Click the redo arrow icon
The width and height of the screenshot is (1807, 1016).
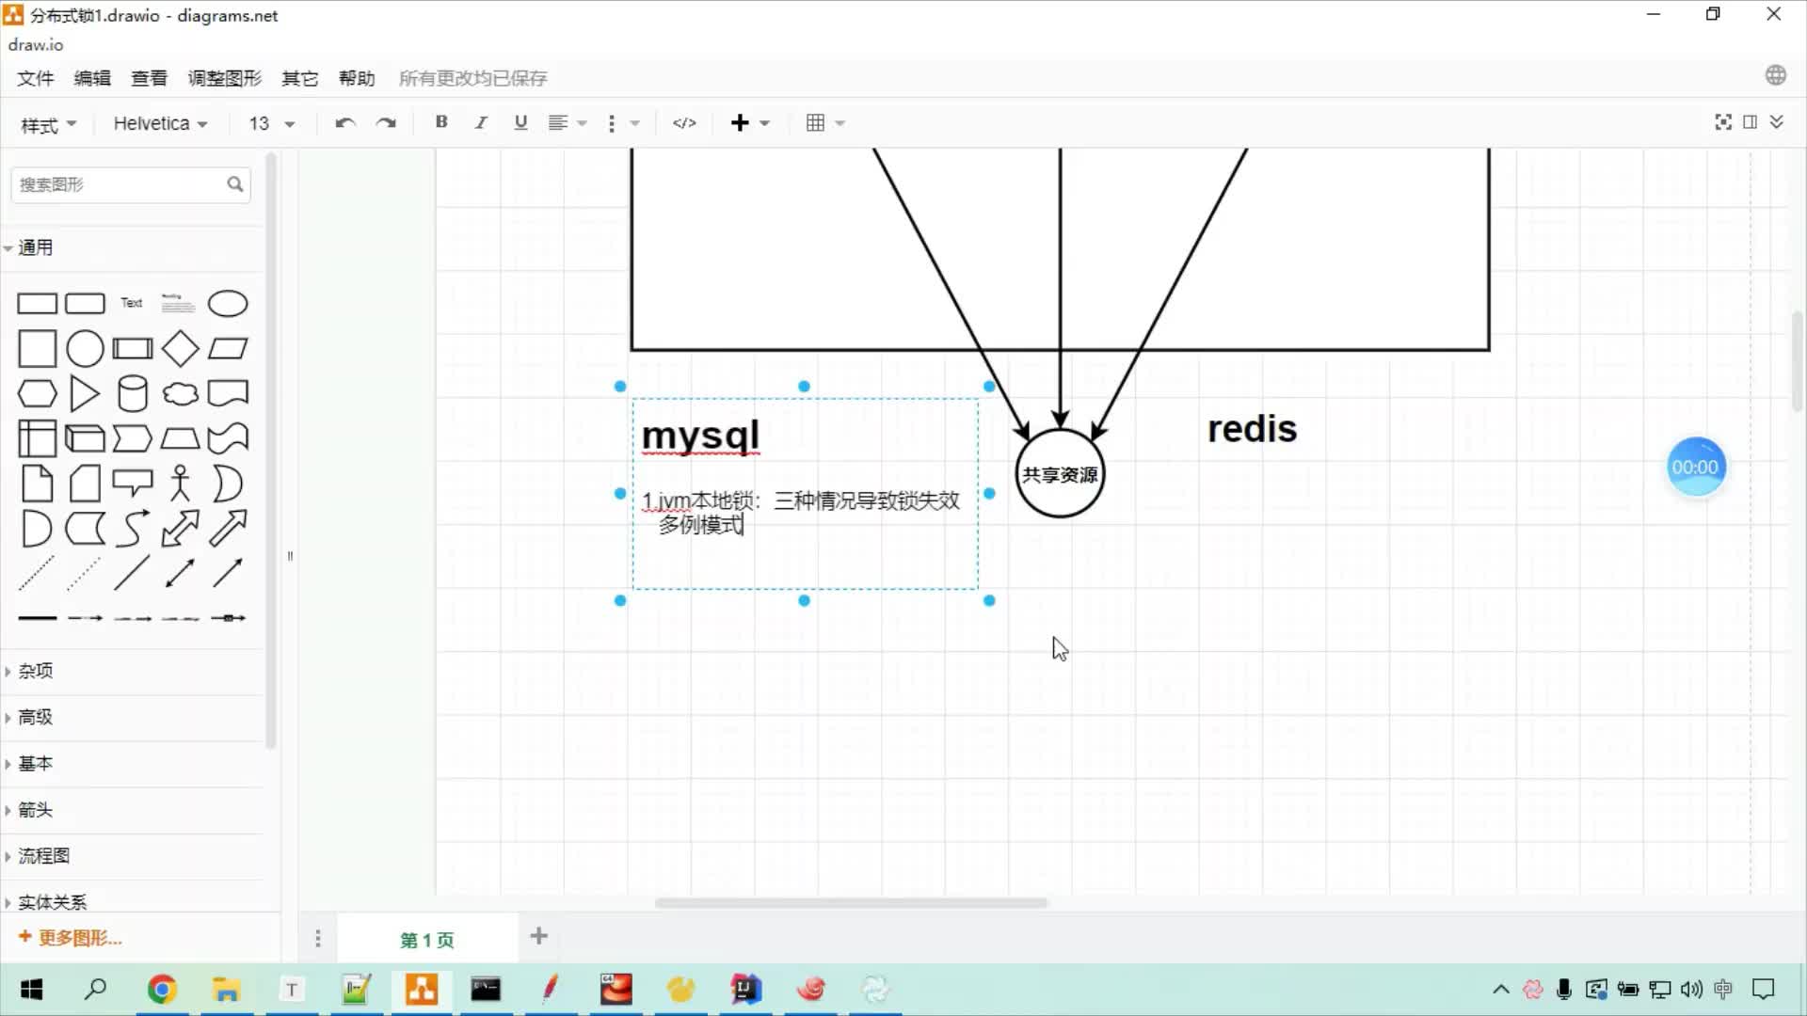pos(386,123)
